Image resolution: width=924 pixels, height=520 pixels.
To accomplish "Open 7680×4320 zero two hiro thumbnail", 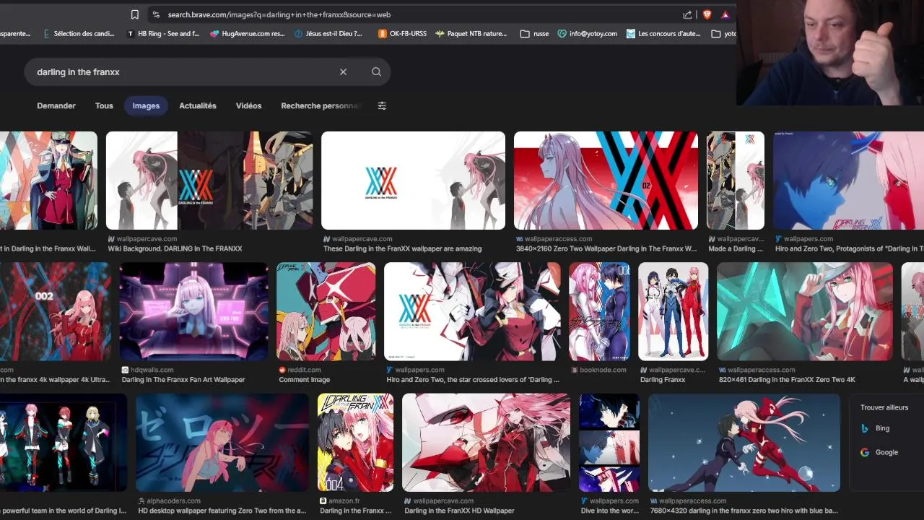I will click(x=744, y=443).
